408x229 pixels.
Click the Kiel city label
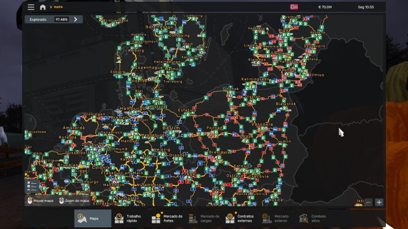point(139,91)
